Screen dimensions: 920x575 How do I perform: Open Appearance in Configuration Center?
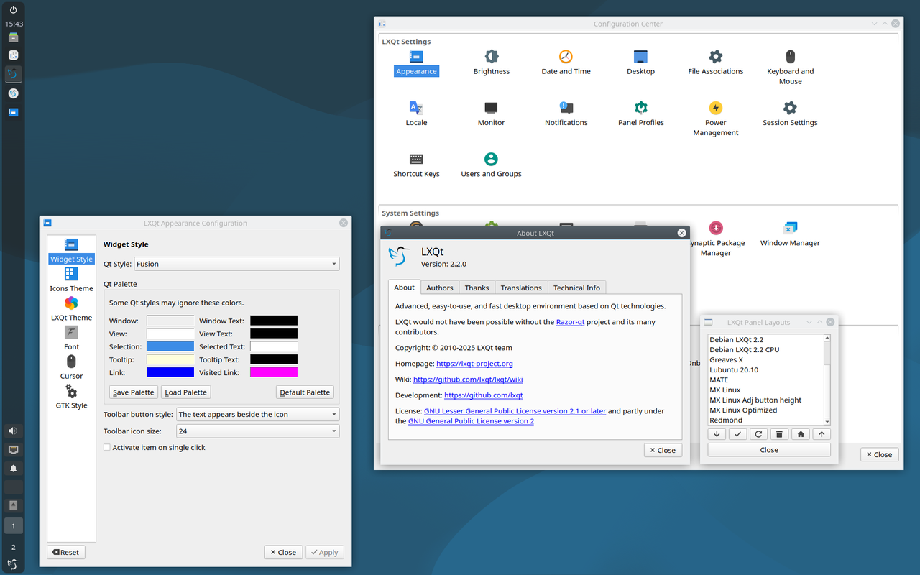[x=416, y=63]
